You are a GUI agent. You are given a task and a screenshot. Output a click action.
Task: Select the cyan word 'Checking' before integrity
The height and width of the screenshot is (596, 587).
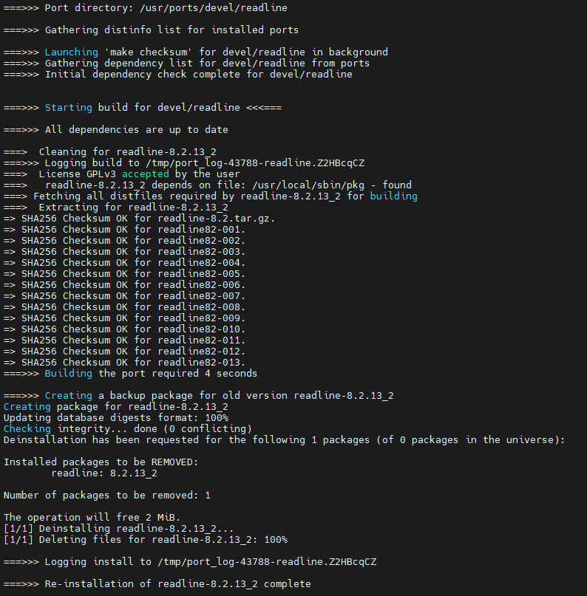pos(27,429)
